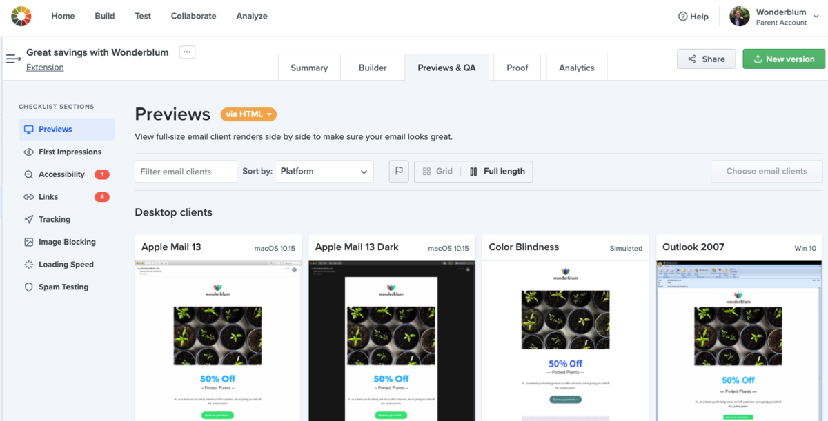Open the Outlook 2007 preview thumbnail

point(739,341)
